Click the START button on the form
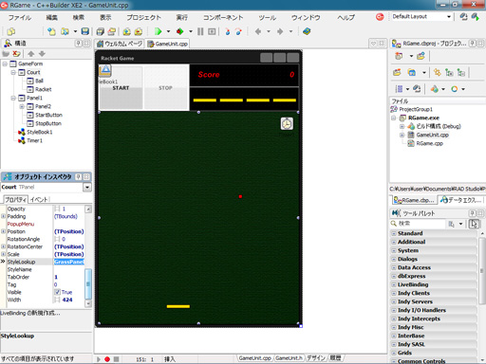This screenshot has height=364, width=486. [121, 88]
